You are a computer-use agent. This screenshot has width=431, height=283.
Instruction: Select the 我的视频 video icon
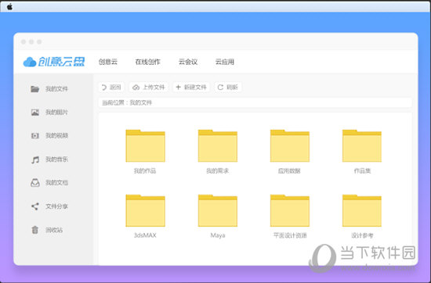click(x=35, y=136)
